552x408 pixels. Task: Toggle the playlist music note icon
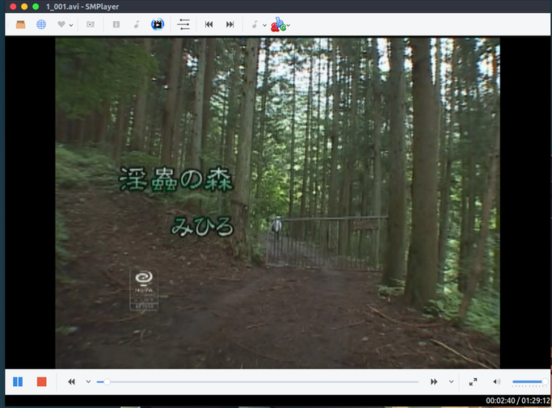137,24
